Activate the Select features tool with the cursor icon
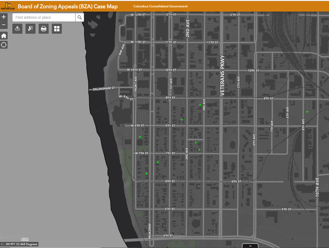Screen dimensions: 329x248 pos(31,29)
